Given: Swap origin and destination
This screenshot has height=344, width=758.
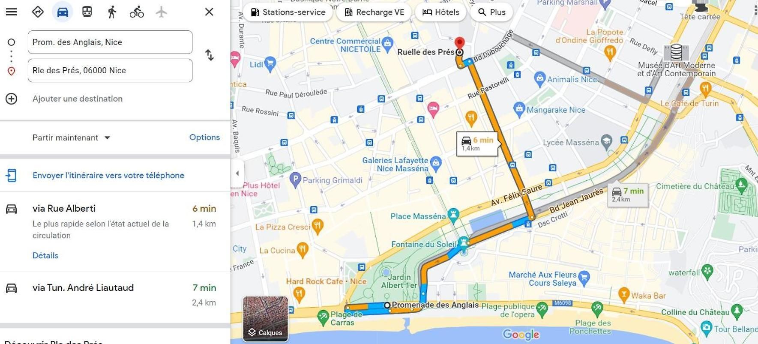Looking at the screenshot, I should (210, 55).
